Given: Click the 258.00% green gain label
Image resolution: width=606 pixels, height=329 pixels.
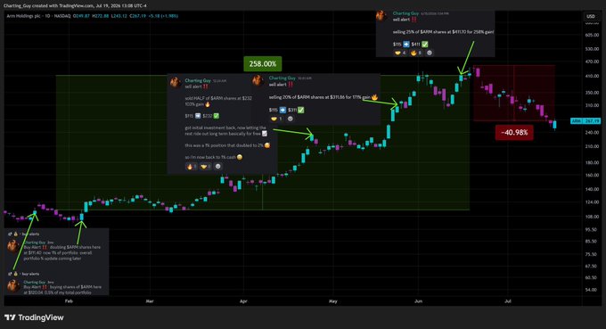Looking at the screenshot, I should [x=262, y=64].
